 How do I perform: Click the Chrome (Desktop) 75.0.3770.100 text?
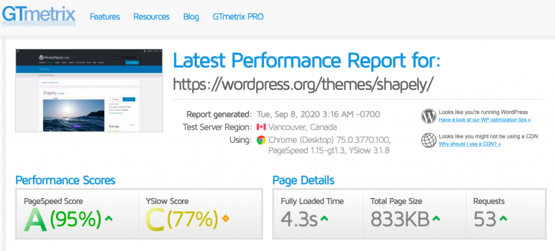pyautogui.click(x=330, y=140)
